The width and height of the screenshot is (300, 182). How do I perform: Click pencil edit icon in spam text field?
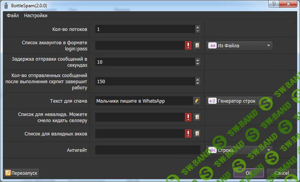(197, 101)
